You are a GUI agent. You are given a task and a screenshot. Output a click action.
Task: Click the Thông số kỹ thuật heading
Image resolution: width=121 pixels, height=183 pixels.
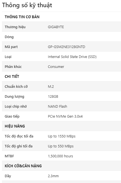pyautogui.click(x=27, y=5)
